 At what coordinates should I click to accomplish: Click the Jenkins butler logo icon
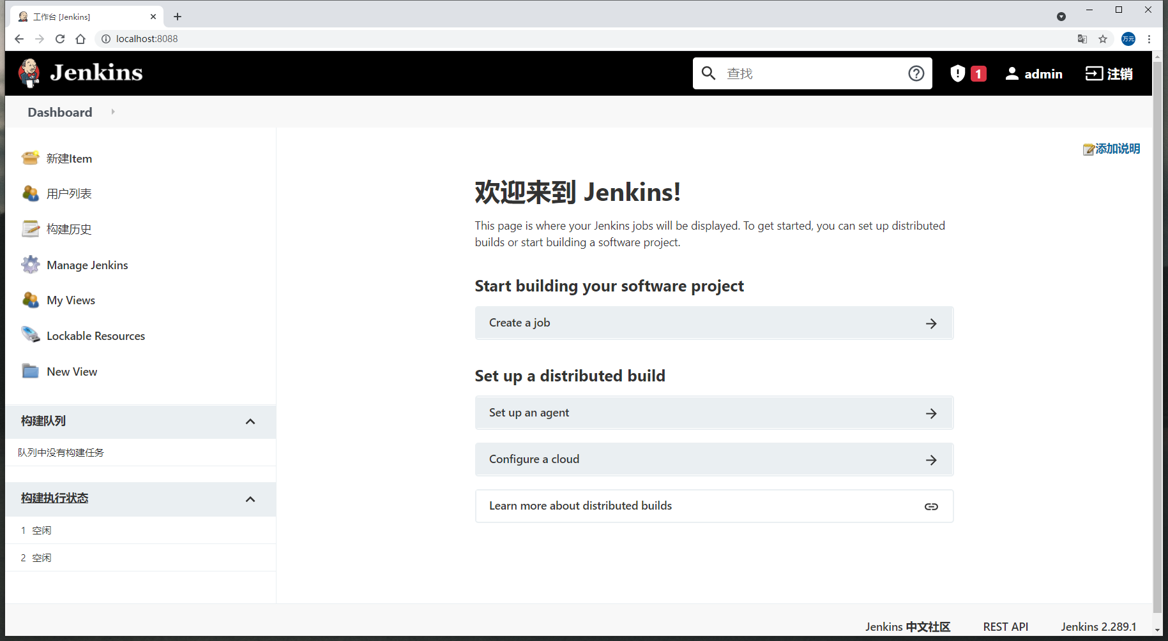(x=29, y=73)
